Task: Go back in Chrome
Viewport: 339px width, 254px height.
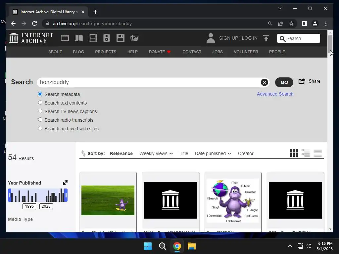Action: coord(13,23)
